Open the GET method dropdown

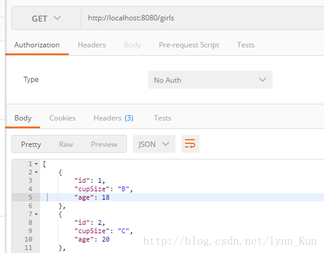tap(47, 18)
